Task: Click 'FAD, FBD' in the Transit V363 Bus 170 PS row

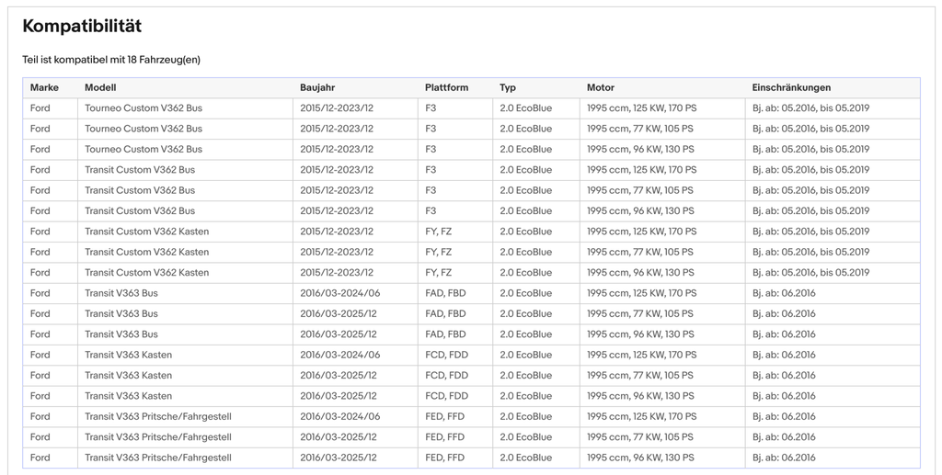Action: pos(445,293)
